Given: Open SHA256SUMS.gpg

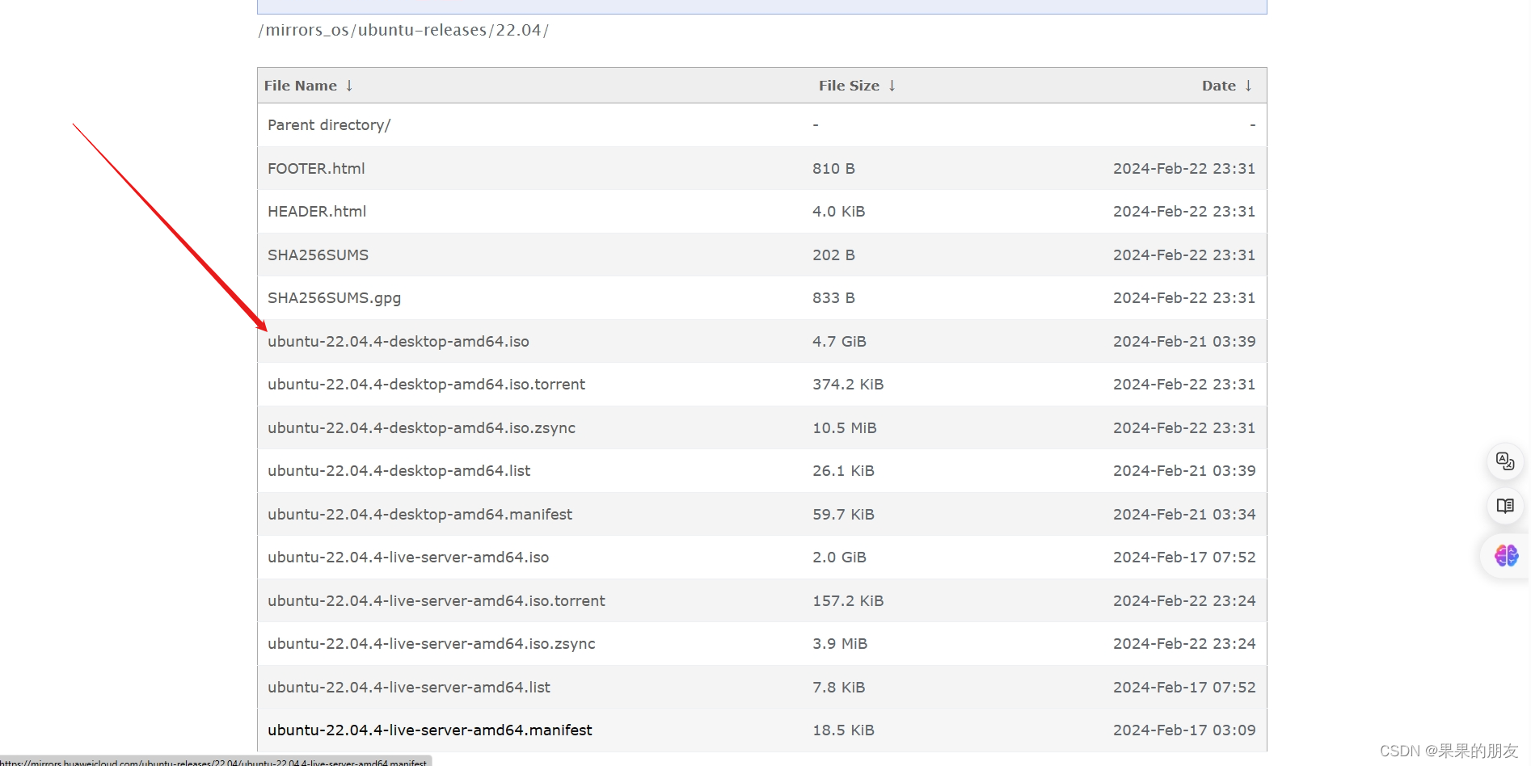Looking at the screenshot, I should click(x=334, y=297).
